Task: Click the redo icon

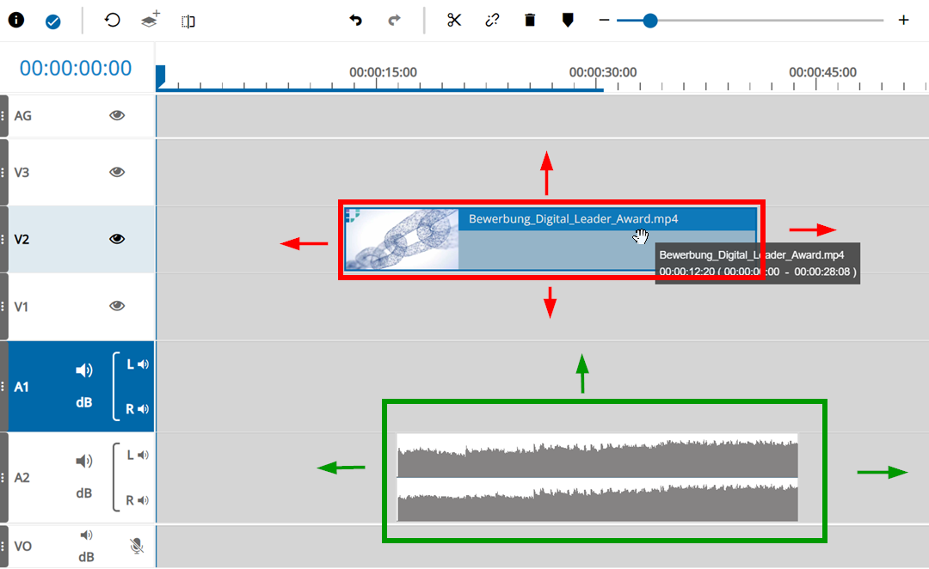Action: [394, 20]
